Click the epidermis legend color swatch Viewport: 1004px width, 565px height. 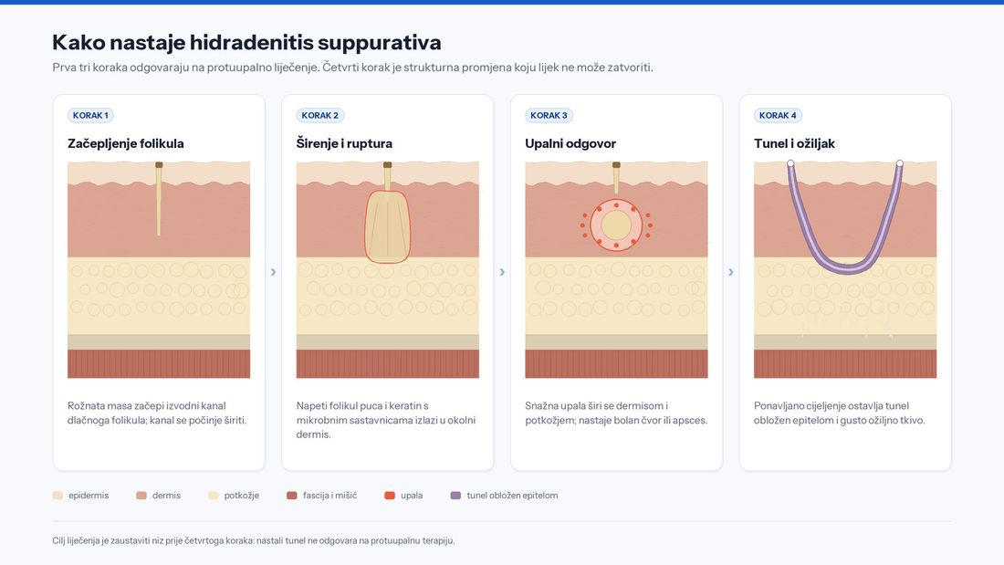point(58,496)
